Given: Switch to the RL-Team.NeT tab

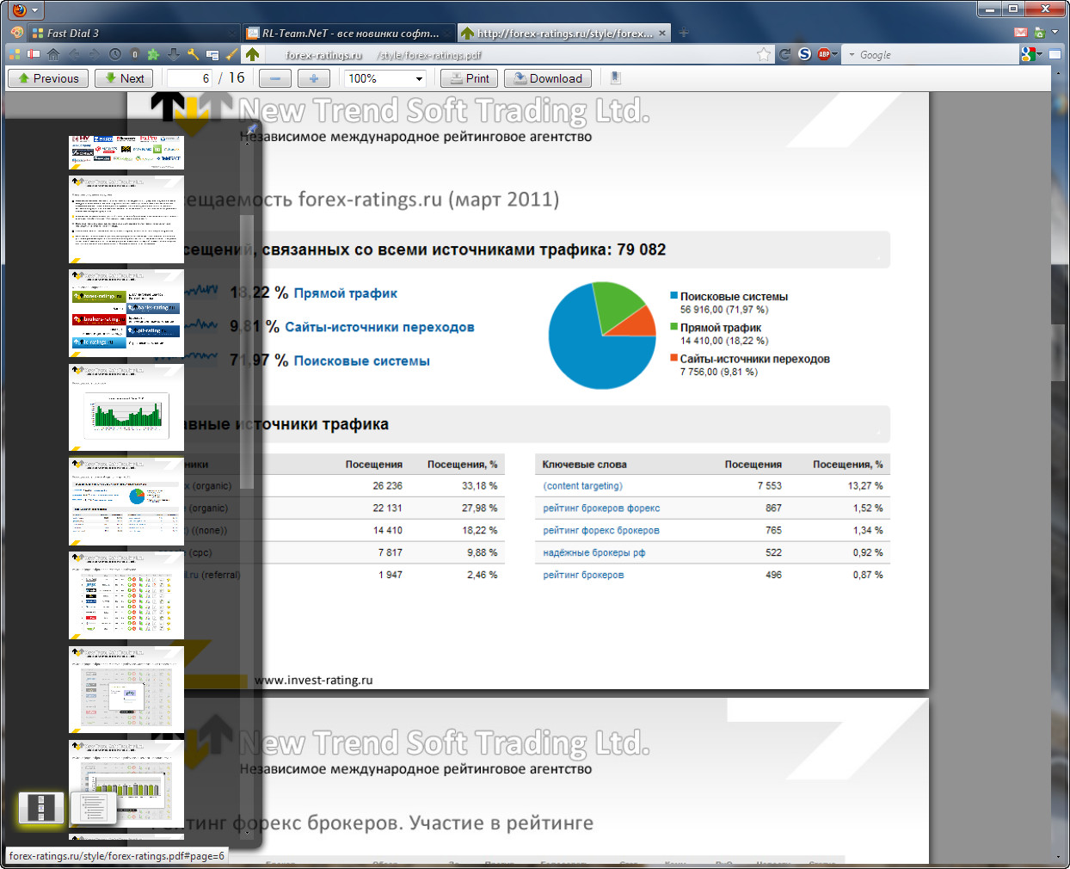Looking at the screenshot, I should point(348,33).
